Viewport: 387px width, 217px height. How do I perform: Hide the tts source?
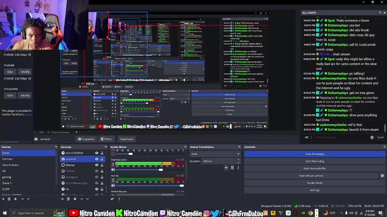(x=97, y=189)
